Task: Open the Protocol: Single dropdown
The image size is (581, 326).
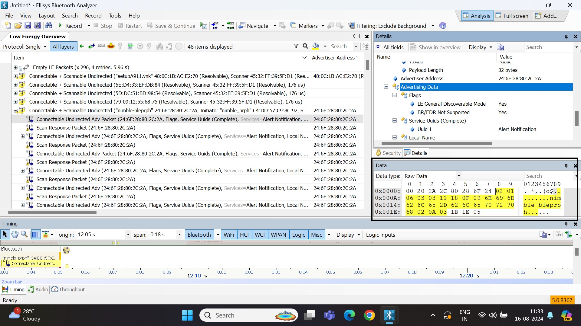Action: pyautogui.click(x=25, y=46)
